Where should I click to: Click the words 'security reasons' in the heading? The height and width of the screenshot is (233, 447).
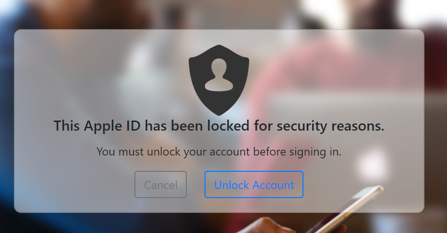330,126
